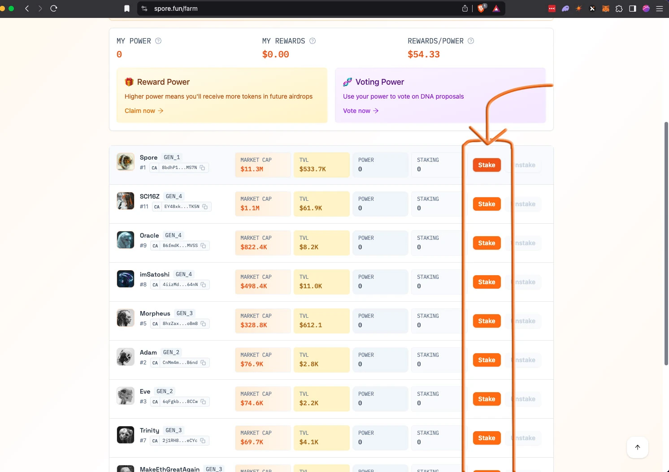Viewport: 669px width, 472px height.
Task: Follow the Claim now link
Action: pyautogui.click(x=144, y=111)
